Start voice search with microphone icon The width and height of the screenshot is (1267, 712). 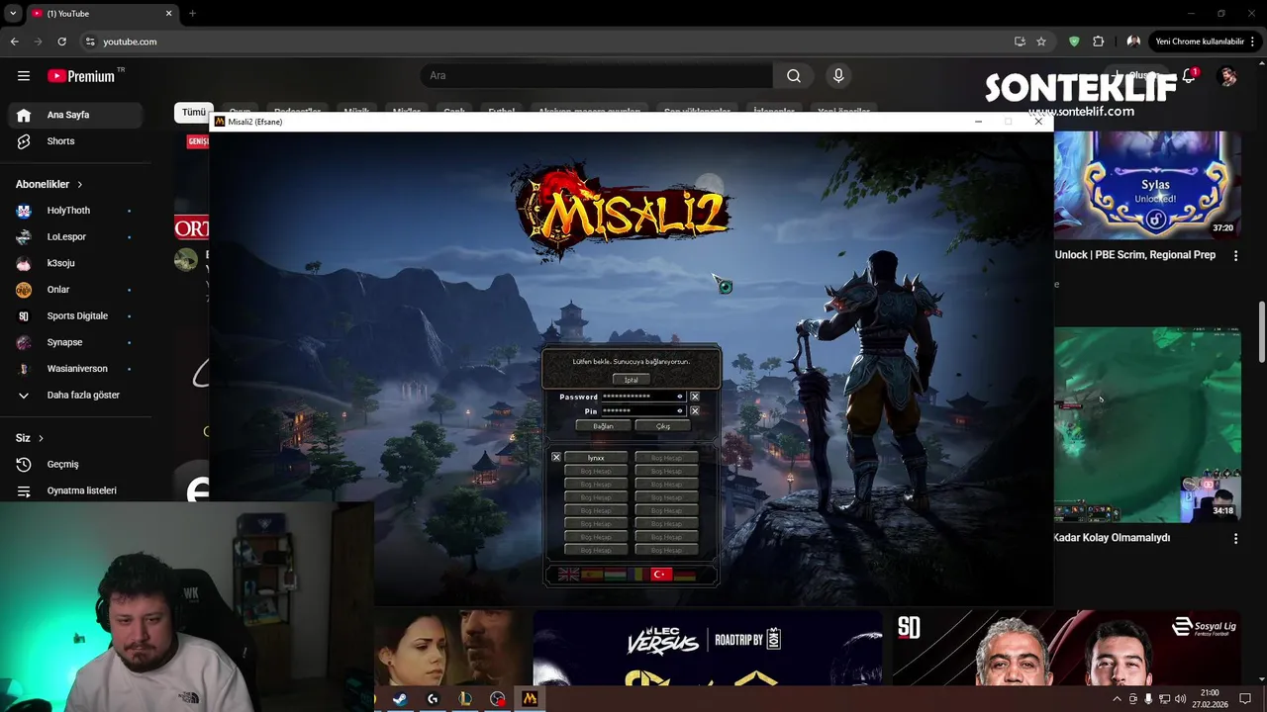tap(838, 75)
